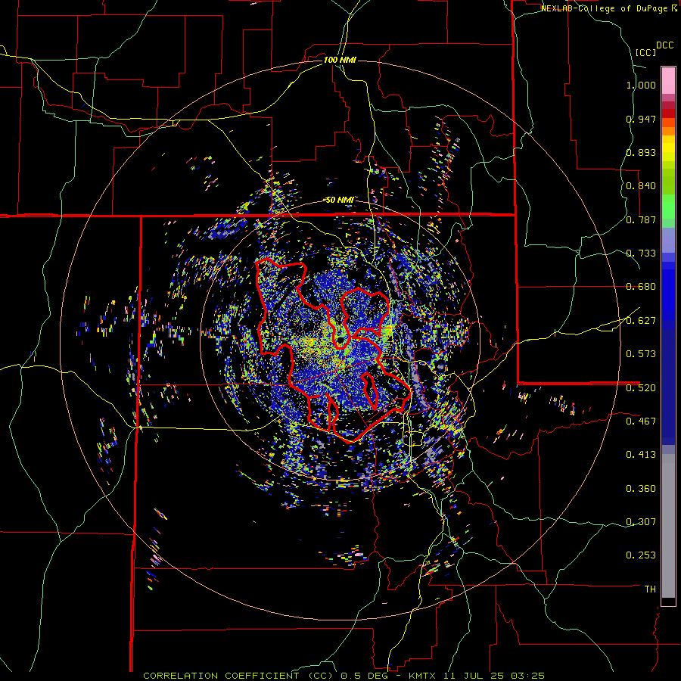Screen dimensions: 681x681
Task: Click the 0.947 scale value
Action: 641,119
